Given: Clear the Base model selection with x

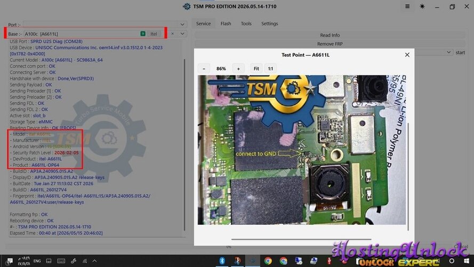Looking at the screenshot, I should [172, 34].
